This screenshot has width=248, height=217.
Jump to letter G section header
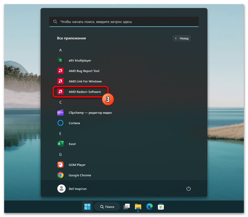point(60,154)
